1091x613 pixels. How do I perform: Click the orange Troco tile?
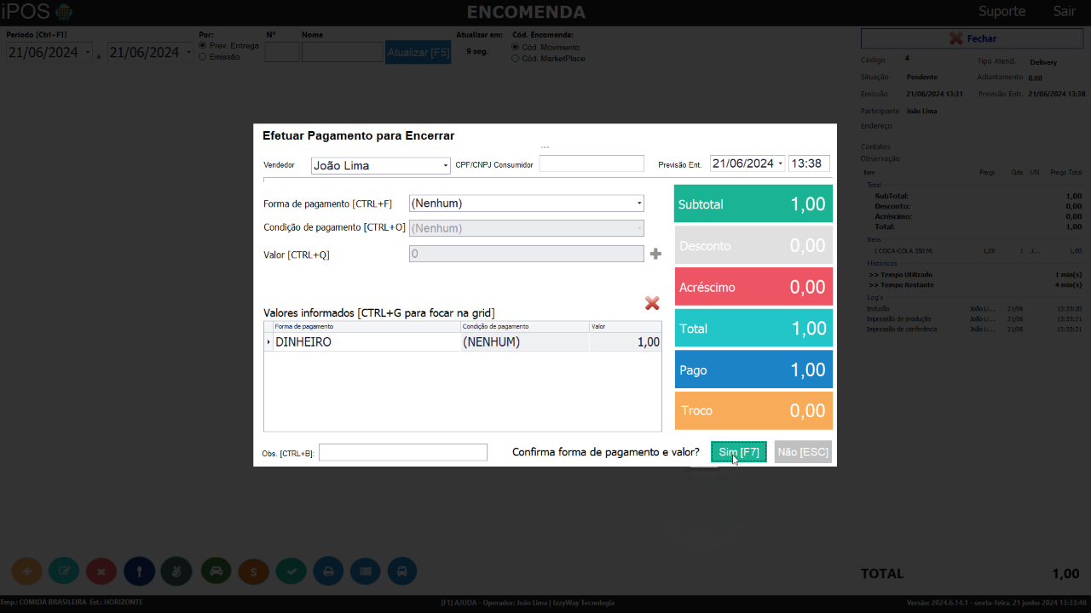(x=753, y=410)
